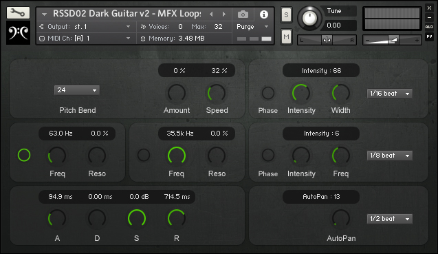Click the '35.5k Hz' frequency value
438x254 pixels.
pos(180,134)
